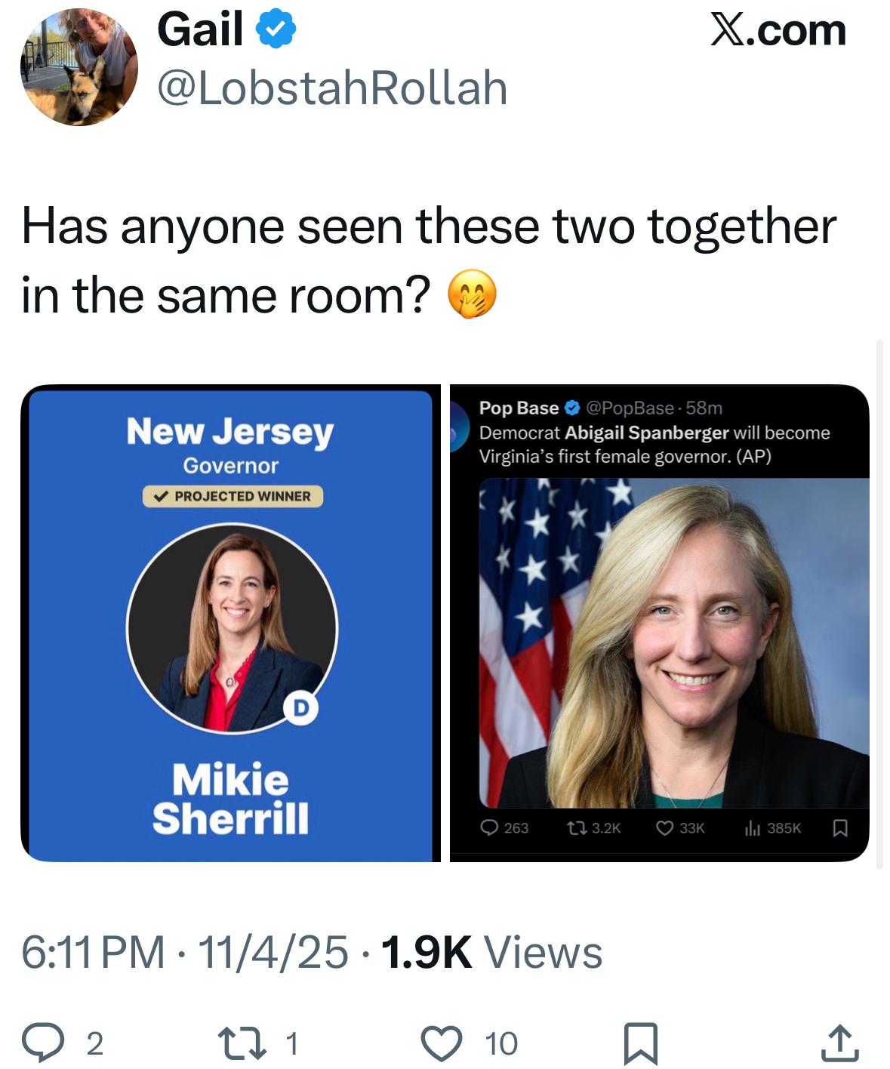890x1069 pixels.
Task: Open Gail's profile picture
Action: coord(79,66)
